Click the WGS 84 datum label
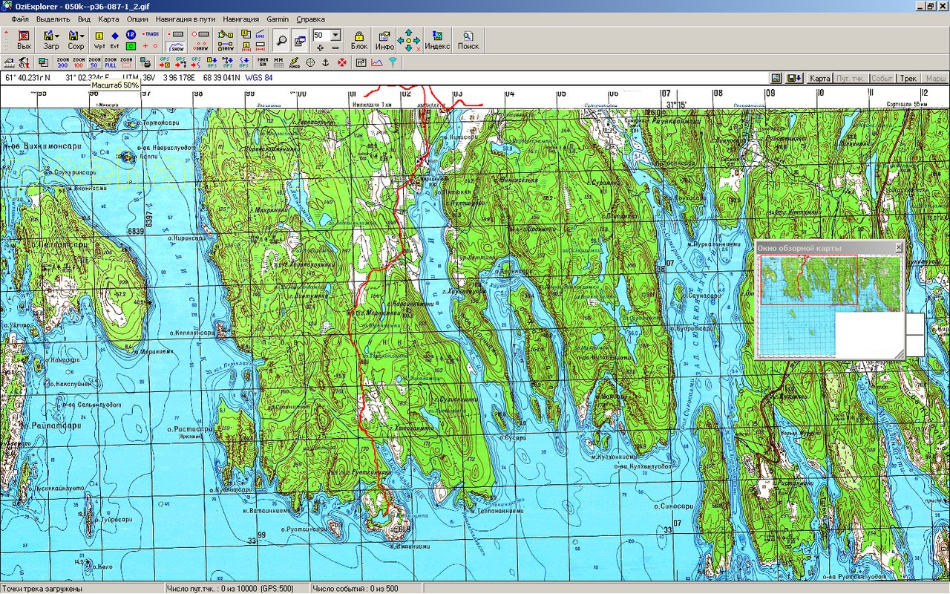950x594 pixels. click(259, 77)
